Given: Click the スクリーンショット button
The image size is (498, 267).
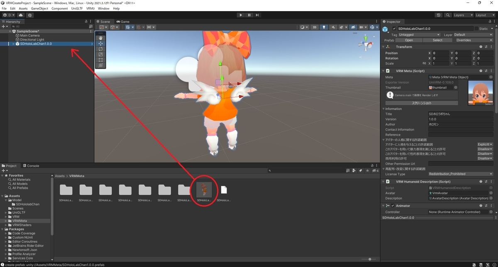Looking at the screenshot, I should point(422,103).
